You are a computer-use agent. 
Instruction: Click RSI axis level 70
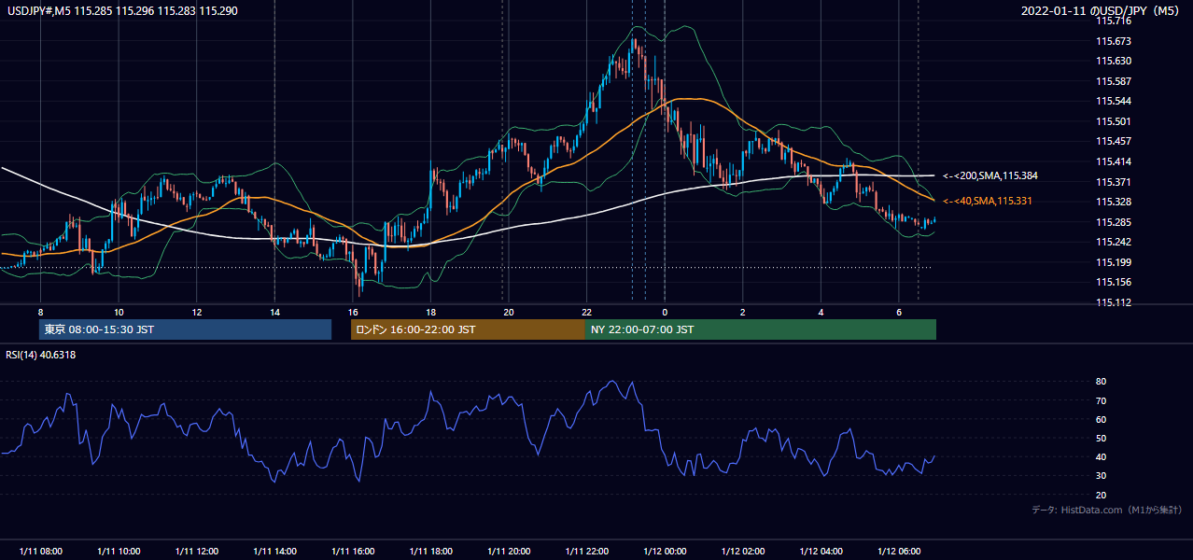[x=1101, y=400]
